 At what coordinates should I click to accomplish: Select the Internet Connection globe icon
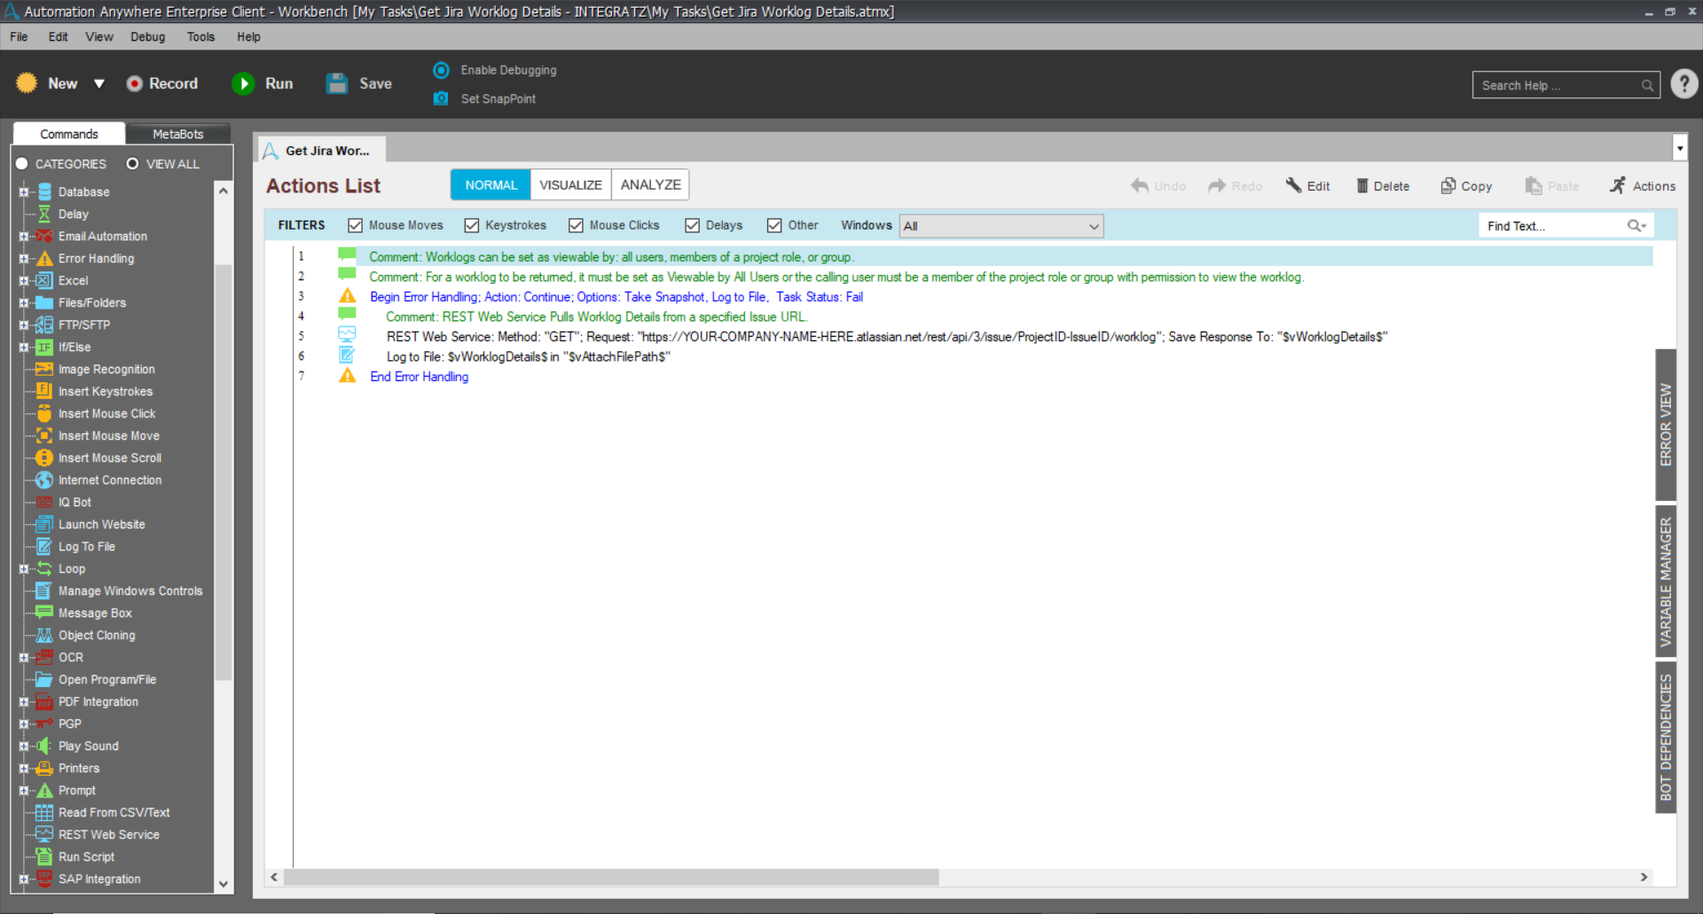[x=44, y=480]
